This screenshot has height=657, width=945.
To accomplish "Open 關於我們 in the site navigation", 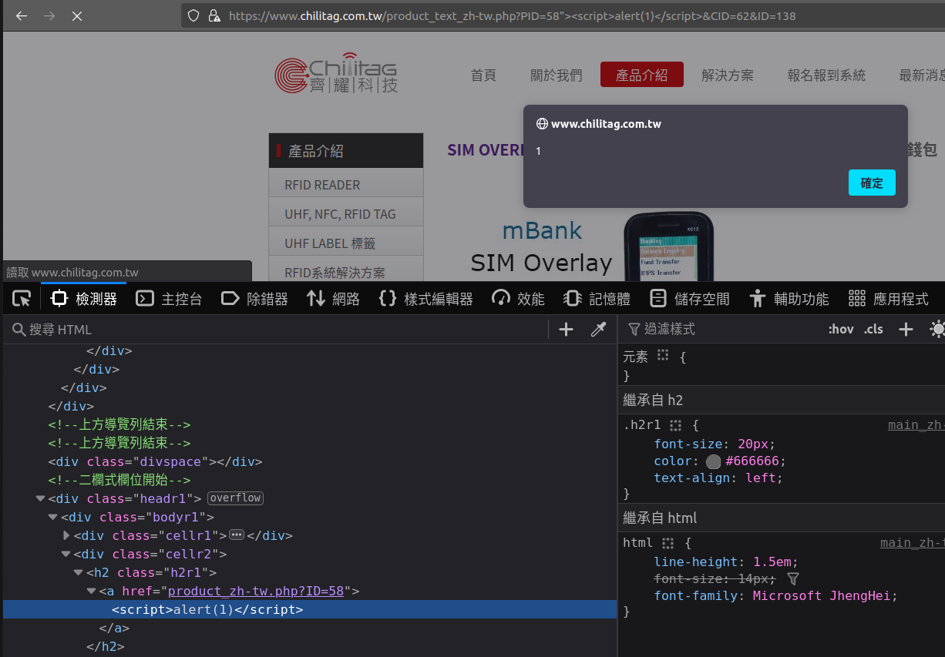I will pyautogui.click(x=557, y=75).
